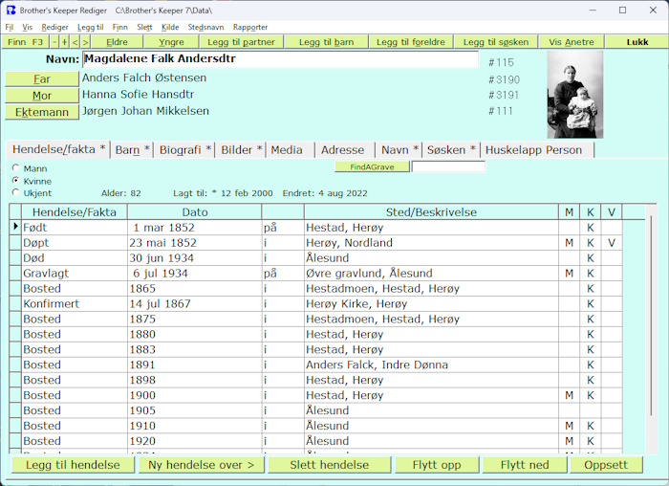Click the Navn input field
Image resolution: width=669 pixels, height=486 pixels.
pos(279,59)
